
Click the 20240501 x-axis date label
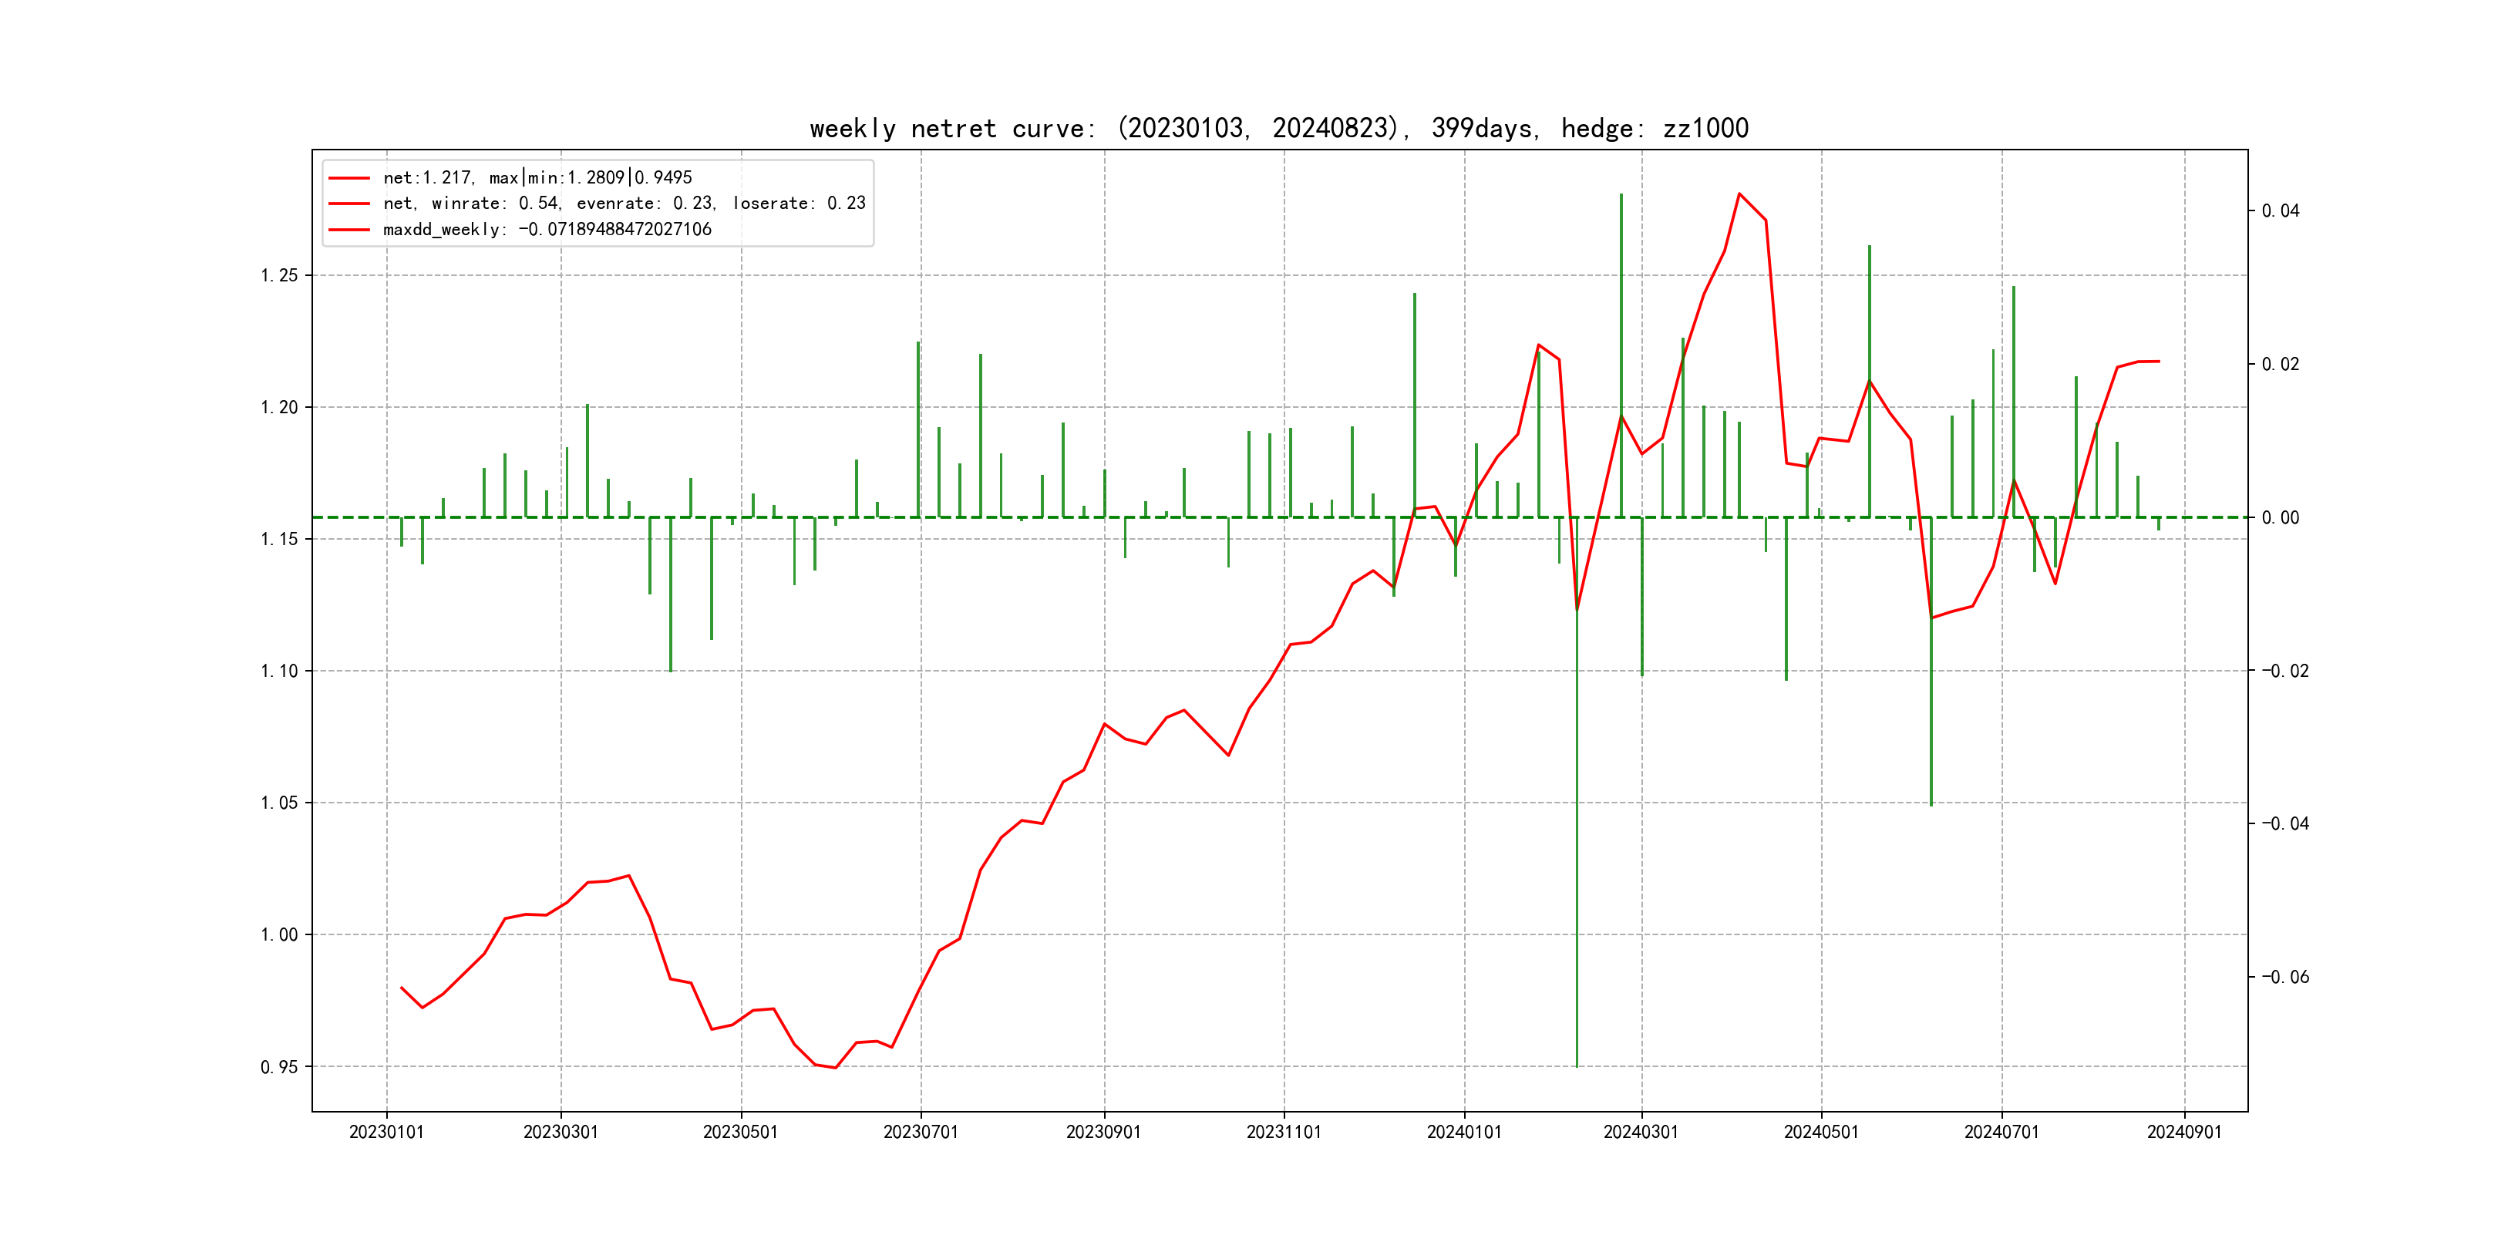click(x=1820, y=1132)
